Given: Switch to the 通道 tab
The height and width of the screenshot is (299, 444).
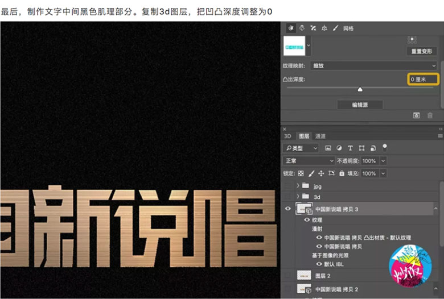Looking at the screenshot, I should pyautogui.click(x=320, y=136).
